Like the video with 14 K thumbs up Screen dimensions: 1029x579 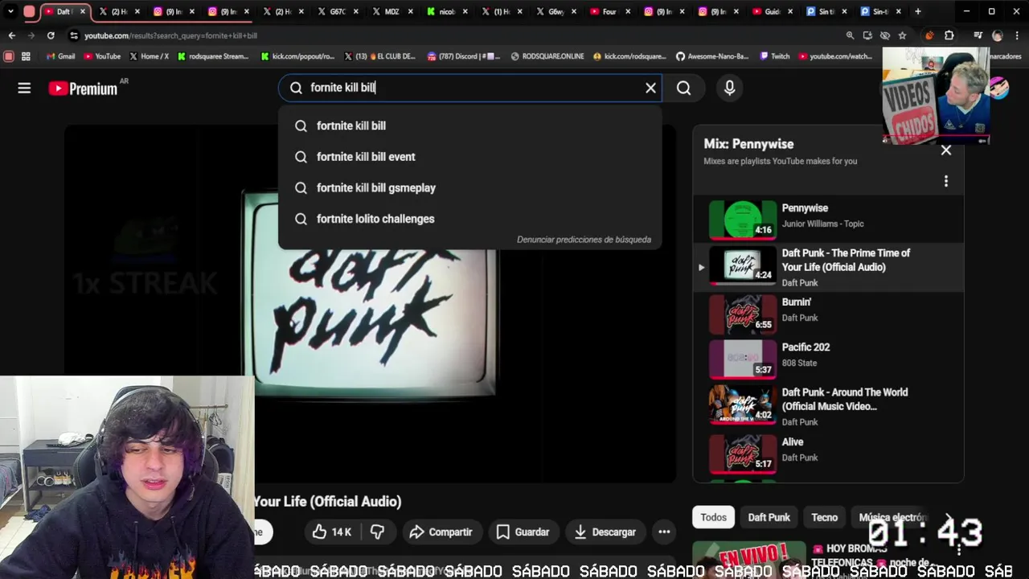click(x=331, y=532)
